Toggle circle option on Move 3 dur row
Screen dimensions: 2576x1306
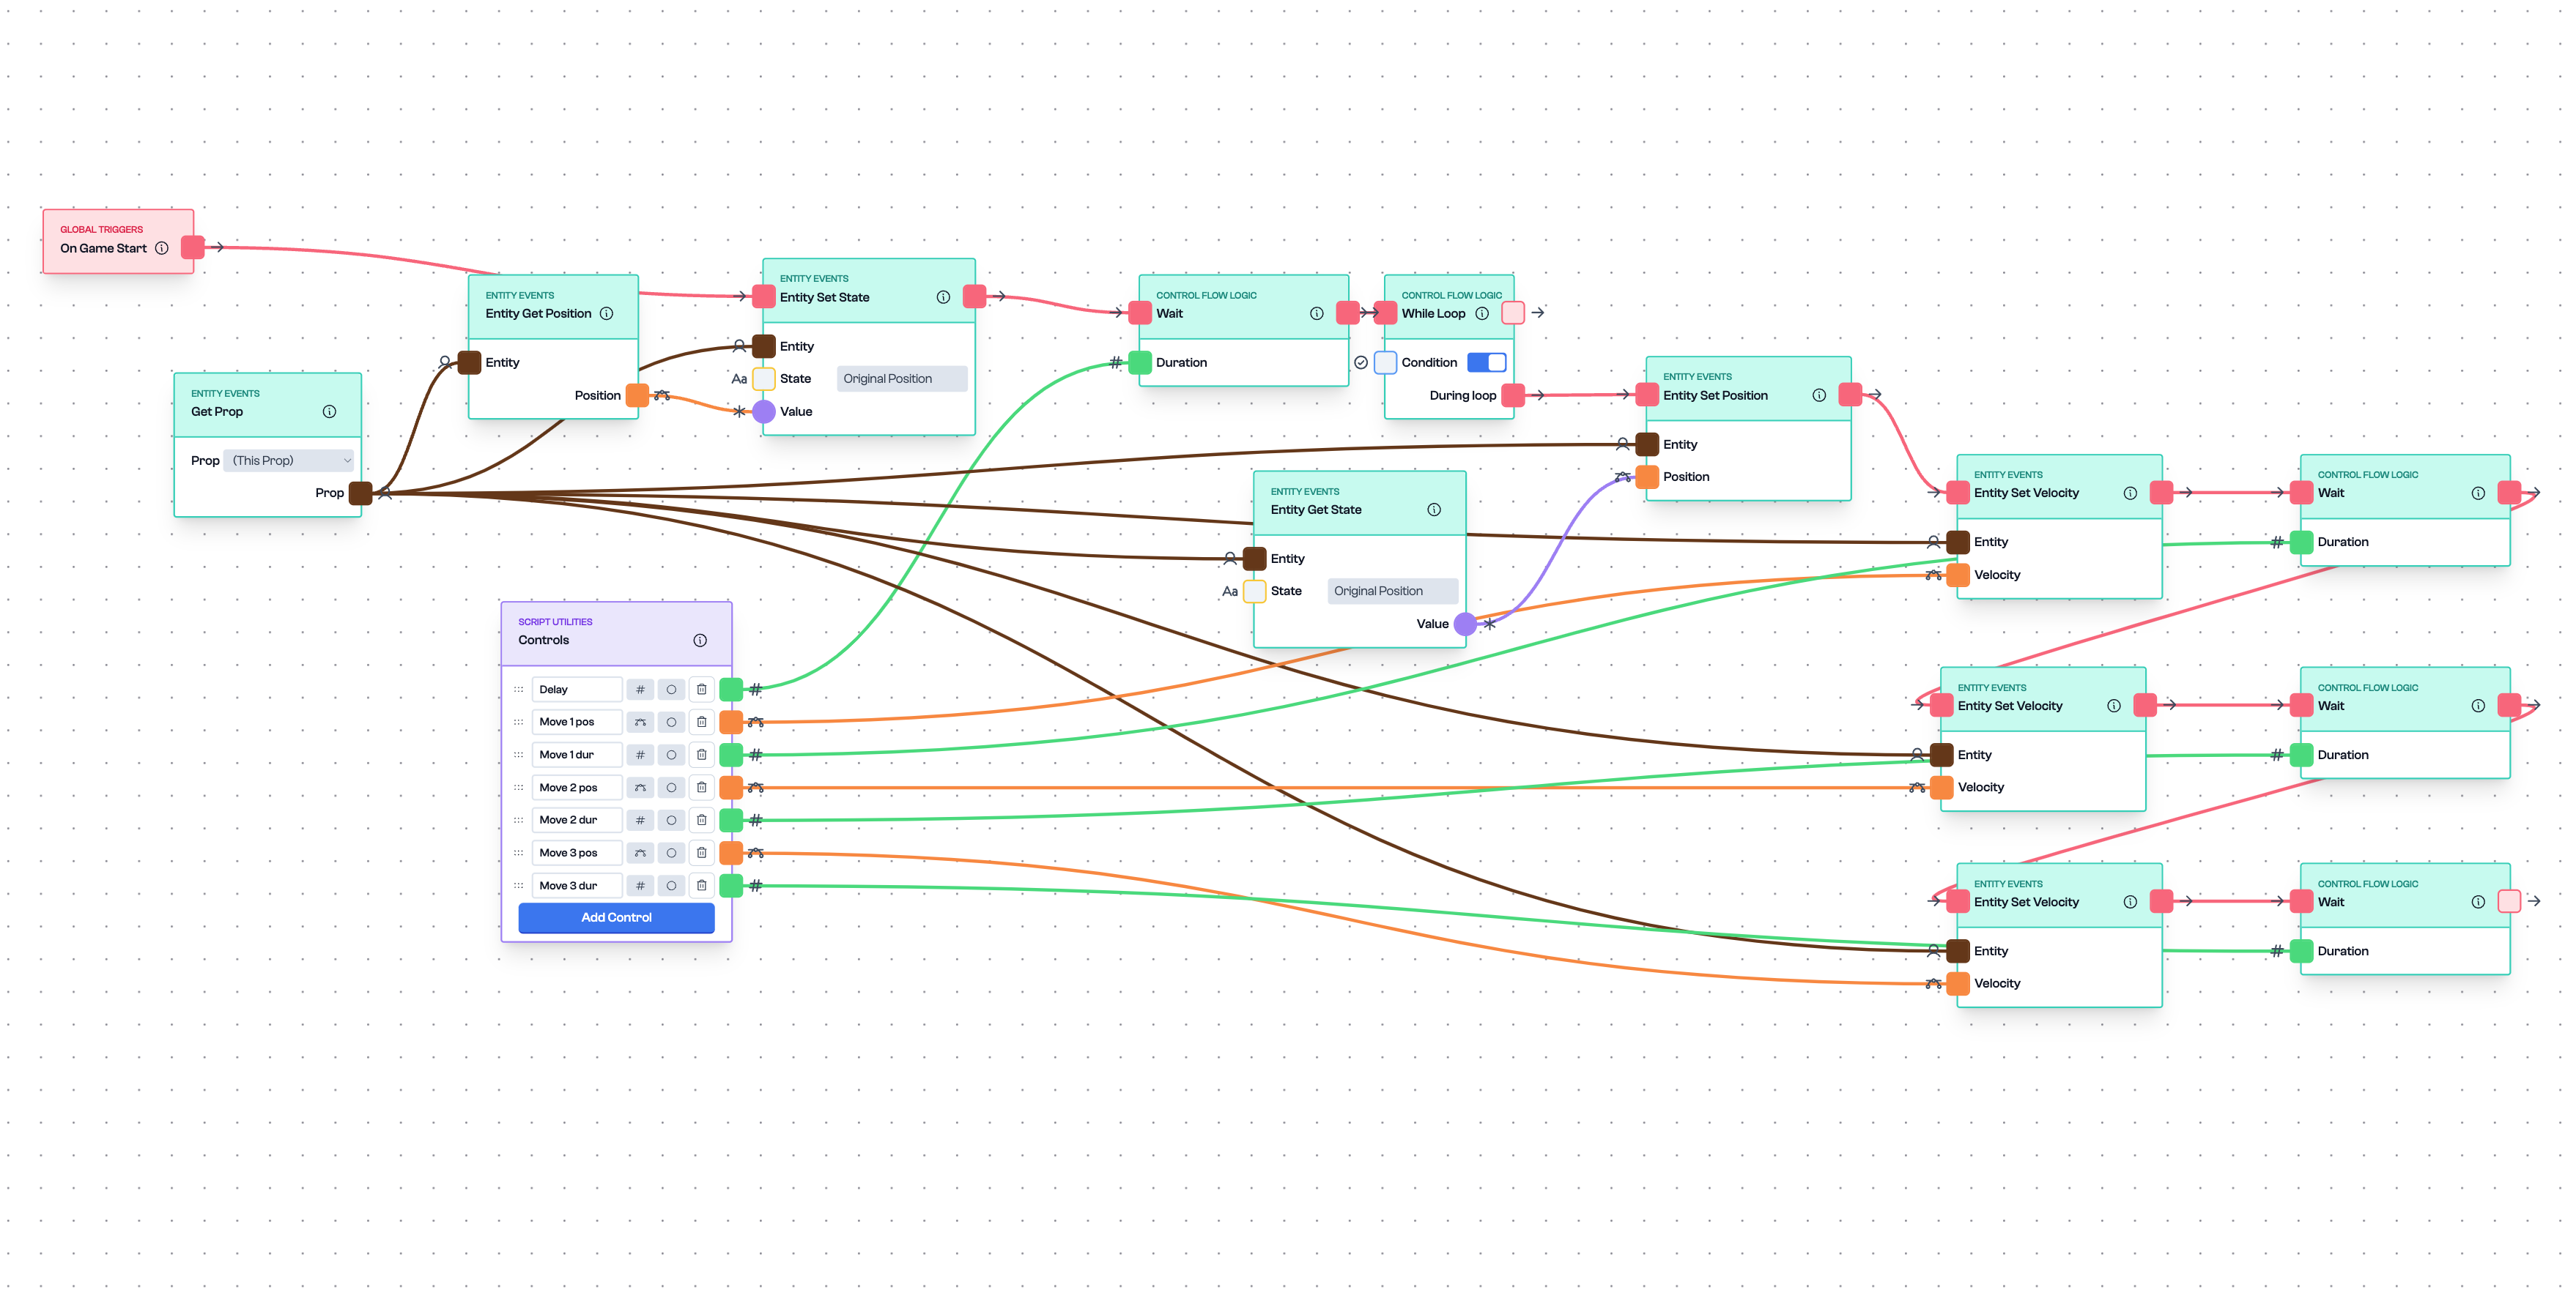(x=671, y=885)
